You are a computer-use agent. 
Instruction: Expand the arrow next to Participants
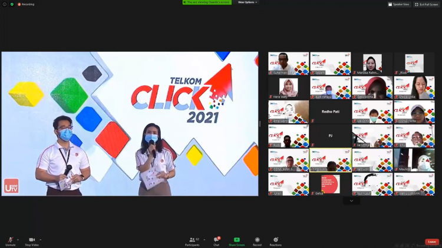tap(204, 240)
